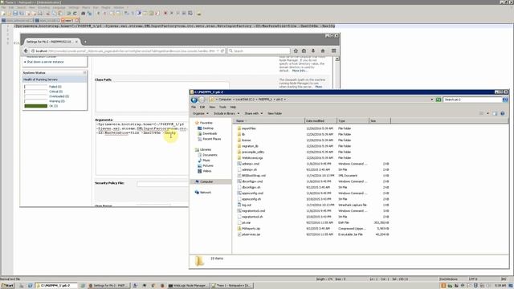Select the importFiles folder icon
514x289 pixels.
(239, 128)
